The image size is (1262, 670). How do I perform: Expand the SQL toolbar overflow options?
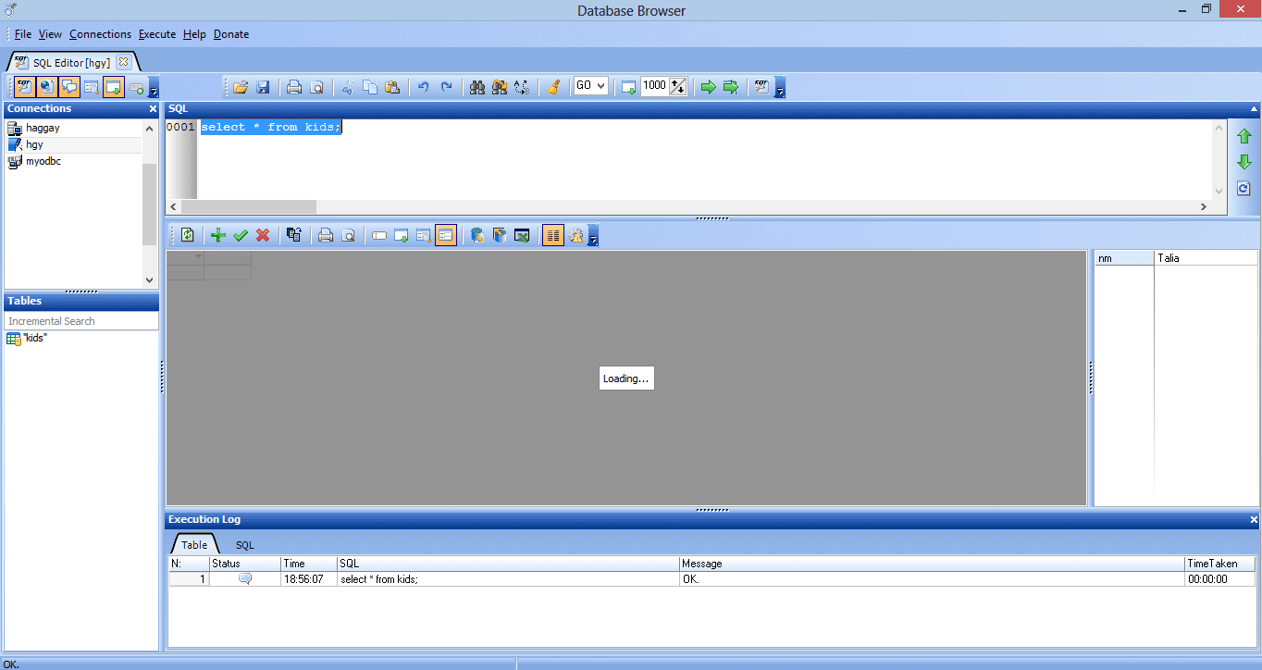(x=780, y=88)
